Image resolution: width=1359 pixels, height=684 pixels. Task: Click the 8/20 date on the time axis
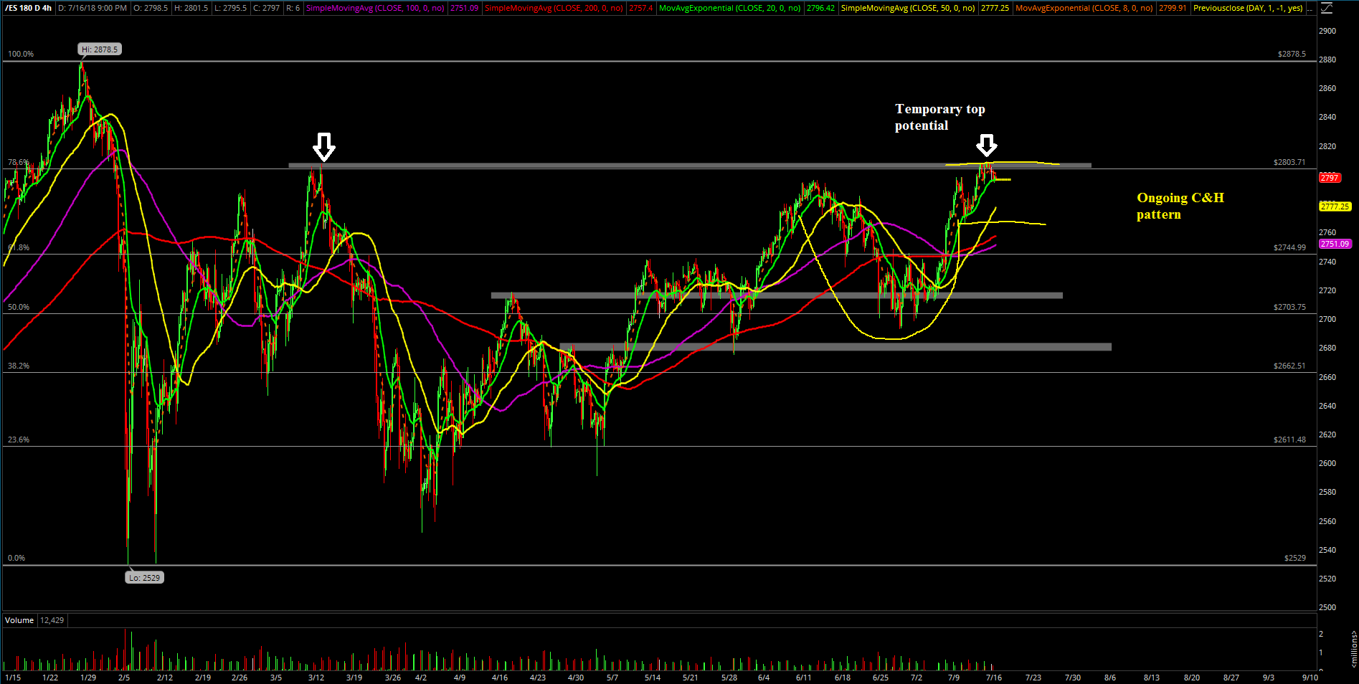[1192, 678]
